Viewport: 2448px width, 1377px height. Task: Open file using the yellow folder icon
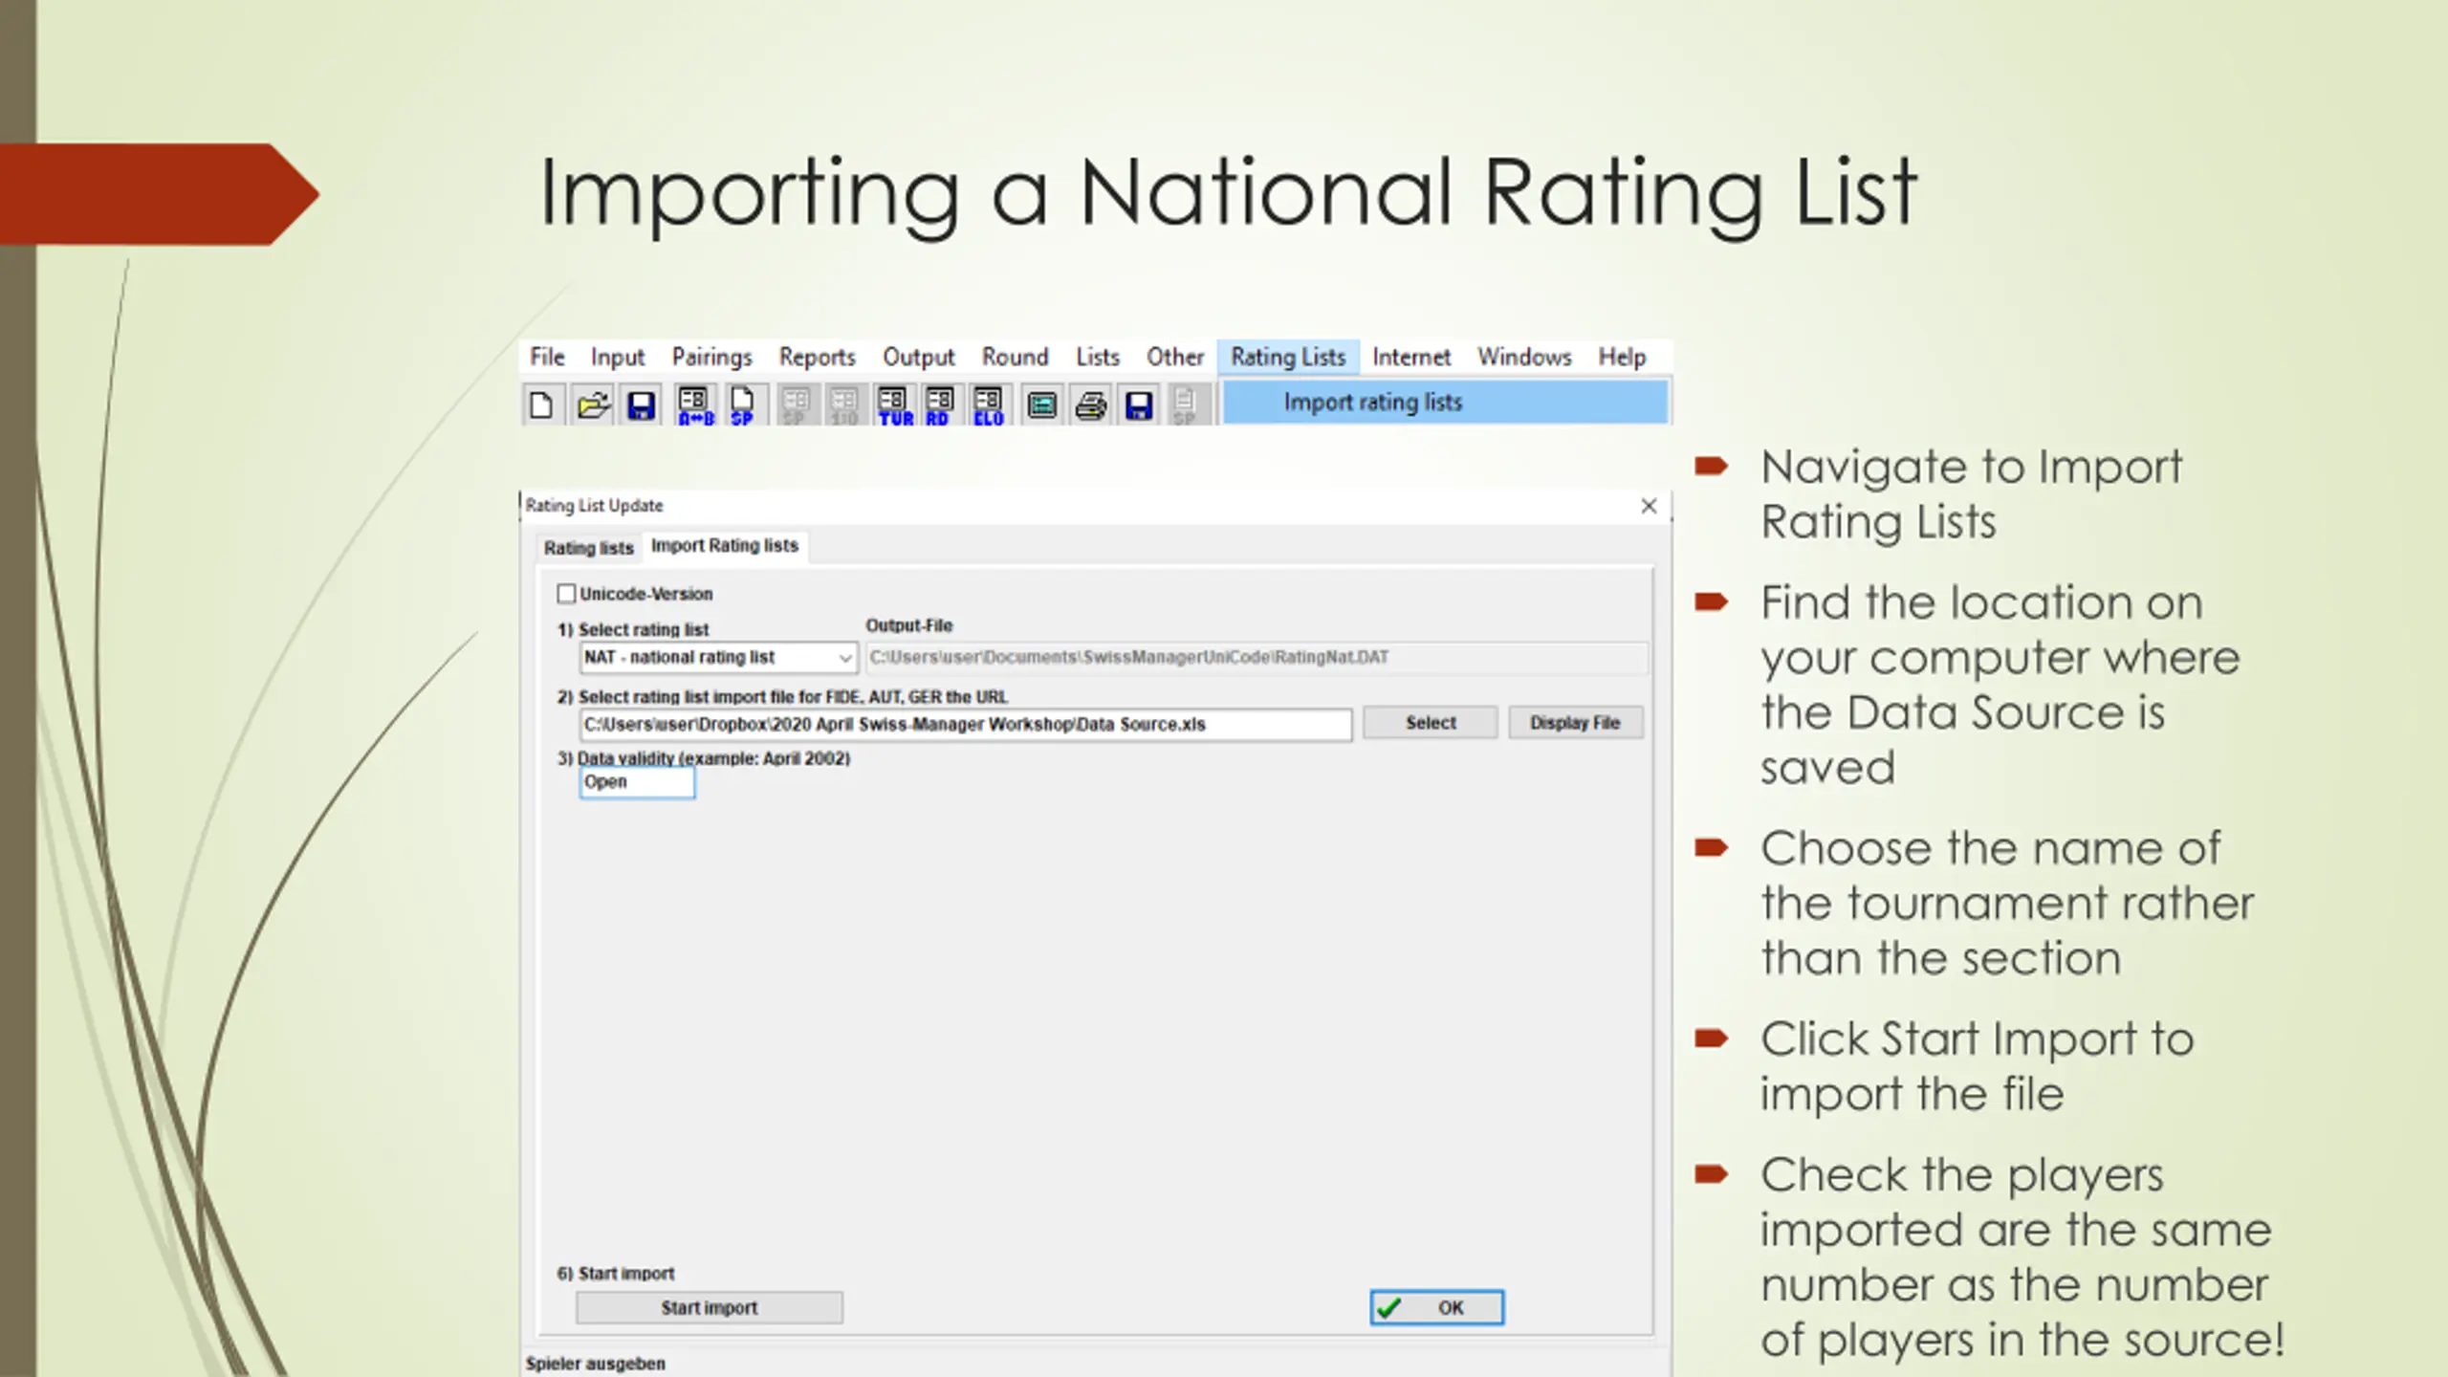(593, 405)
